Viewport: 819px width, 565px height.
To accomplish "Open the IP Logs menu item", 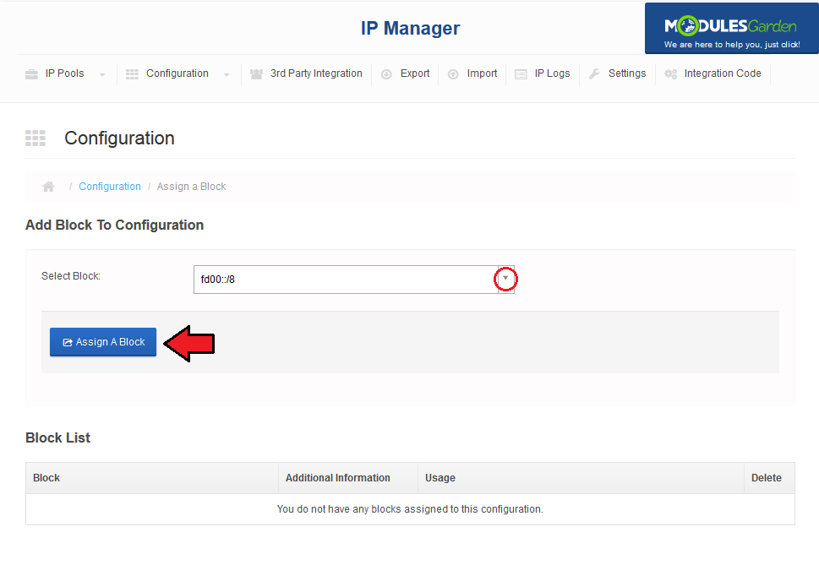I will coord(543,73).
